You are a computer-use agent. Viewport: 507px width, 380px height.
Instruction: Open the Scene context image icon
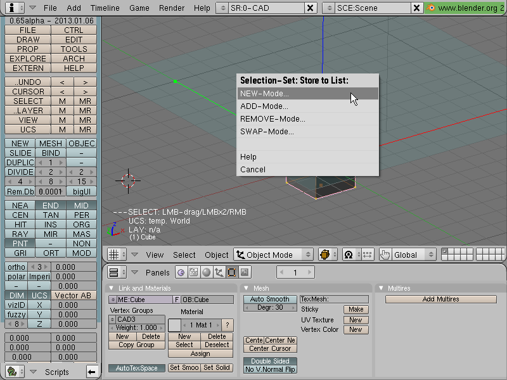coord(245,272)
